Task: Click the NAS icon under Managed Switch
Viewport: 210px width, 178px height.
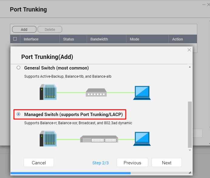Action: 48,139
